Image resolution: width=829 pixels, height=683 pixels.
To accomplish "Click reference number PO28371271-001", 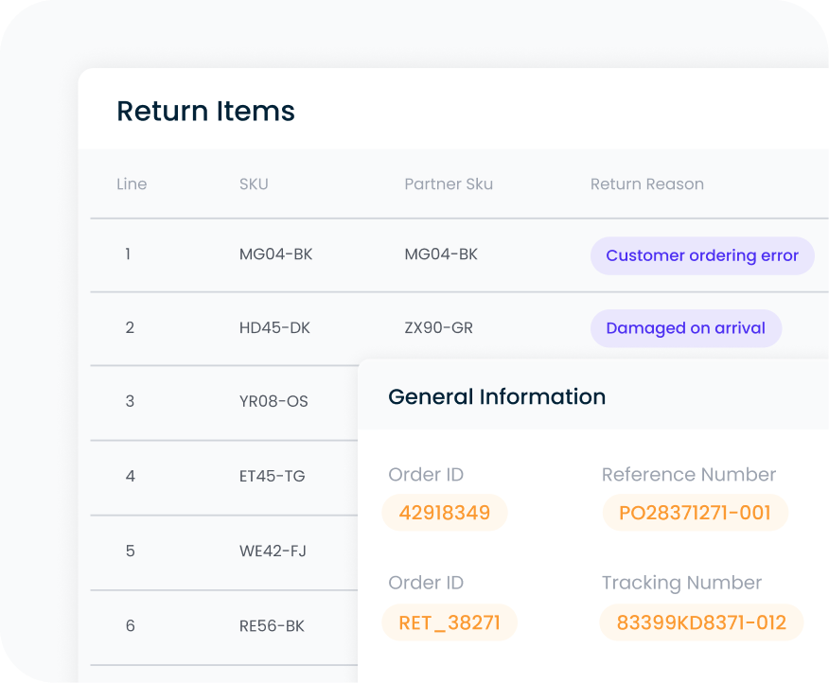I will [695, 513].
